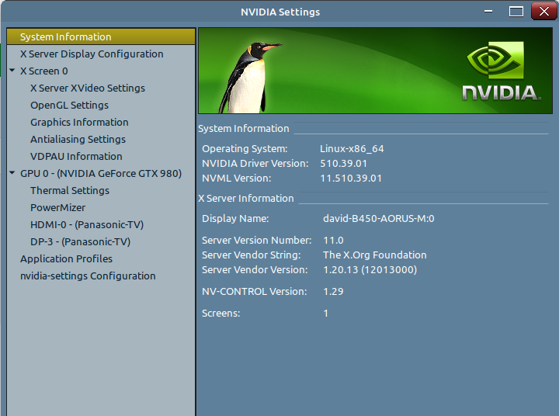Open Thermal Settings page
This screenshot has width=559, height=416.
[x=70, y=191]
